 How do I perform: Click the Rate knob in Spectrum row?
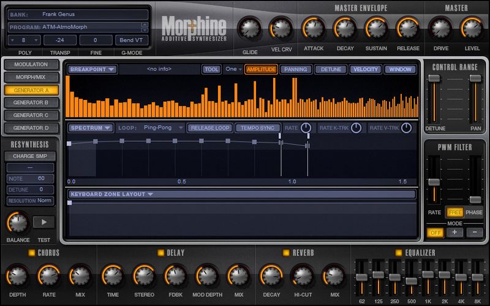point(306,128)
